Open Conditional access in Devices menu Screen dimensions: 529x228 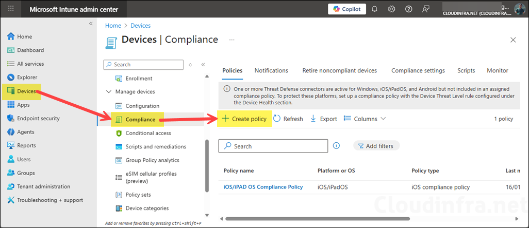pos(148,133)
